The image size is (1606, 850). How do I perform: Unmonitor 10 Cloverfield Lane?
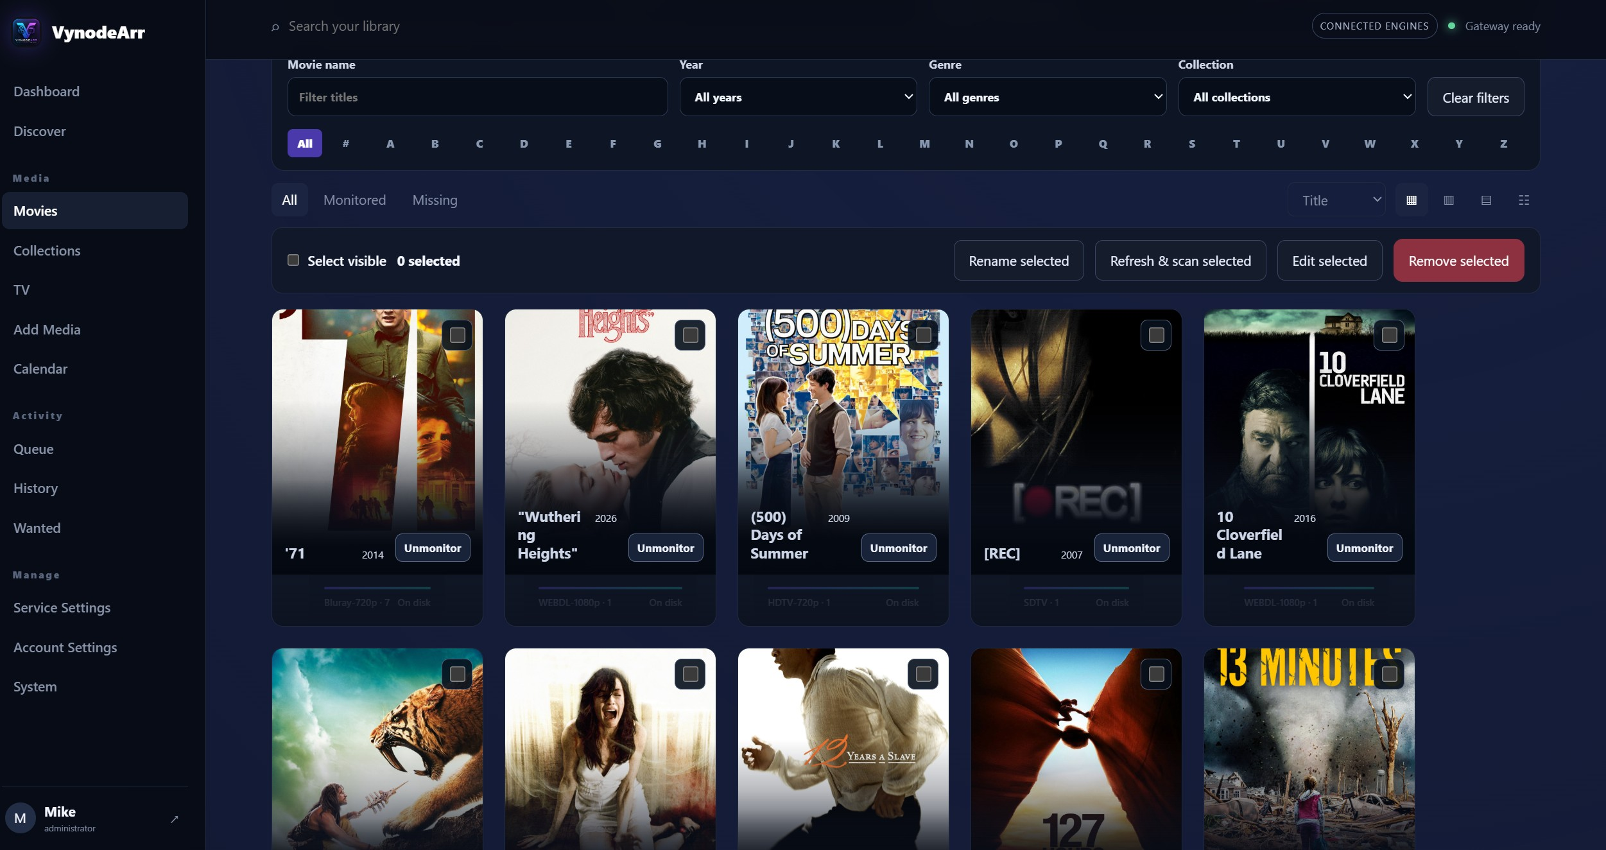(1365, 548)
